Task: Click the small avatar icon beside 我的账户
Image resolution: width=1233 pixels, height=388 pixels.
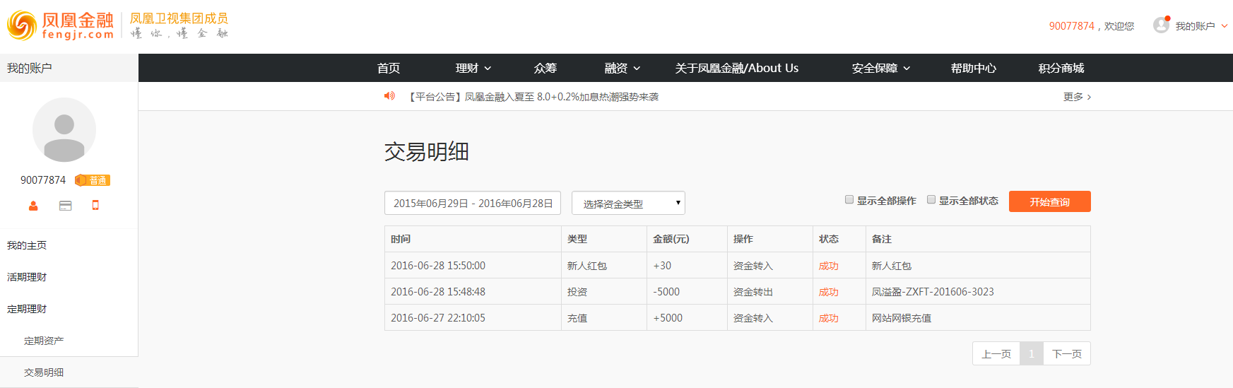Action: (1161, 25)
